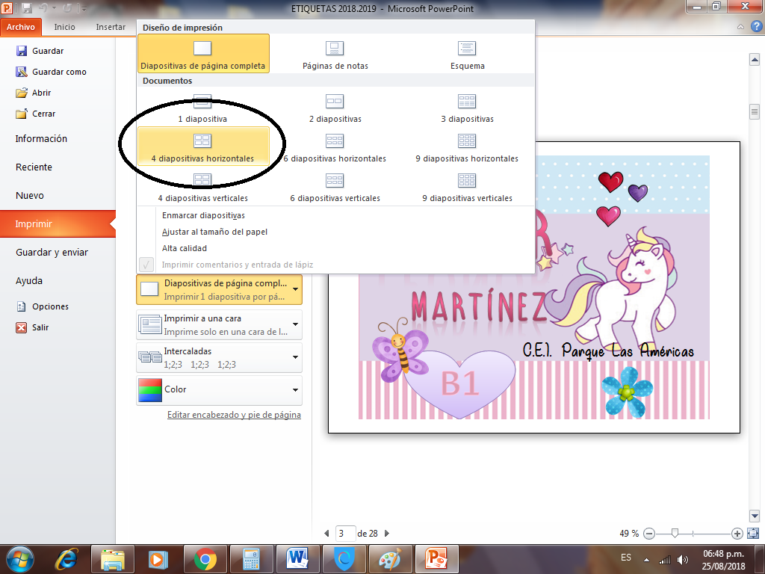
Task: Open the Archivo tab
Action: [x=20, y=27]
